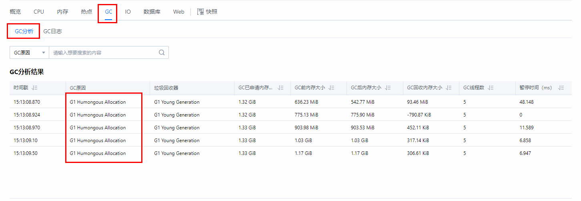The width and height of the screenshot is (581, 201).
Task: Switch to the GC日志 tab
Action: 52,31
